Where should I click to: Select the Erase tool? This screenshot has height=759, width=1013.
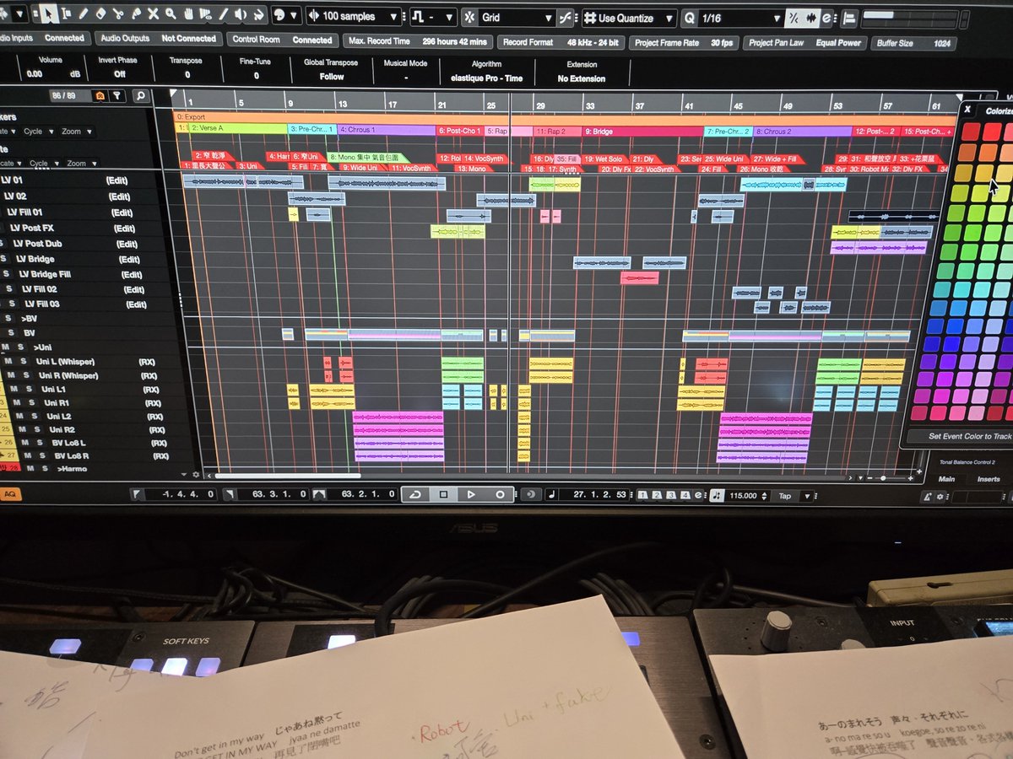pyautogui.click(x=100, y=13)
